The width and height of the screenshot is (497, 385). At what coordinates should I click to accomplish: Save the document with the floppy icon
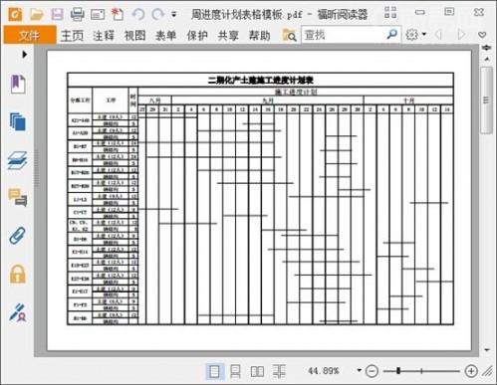57,14
